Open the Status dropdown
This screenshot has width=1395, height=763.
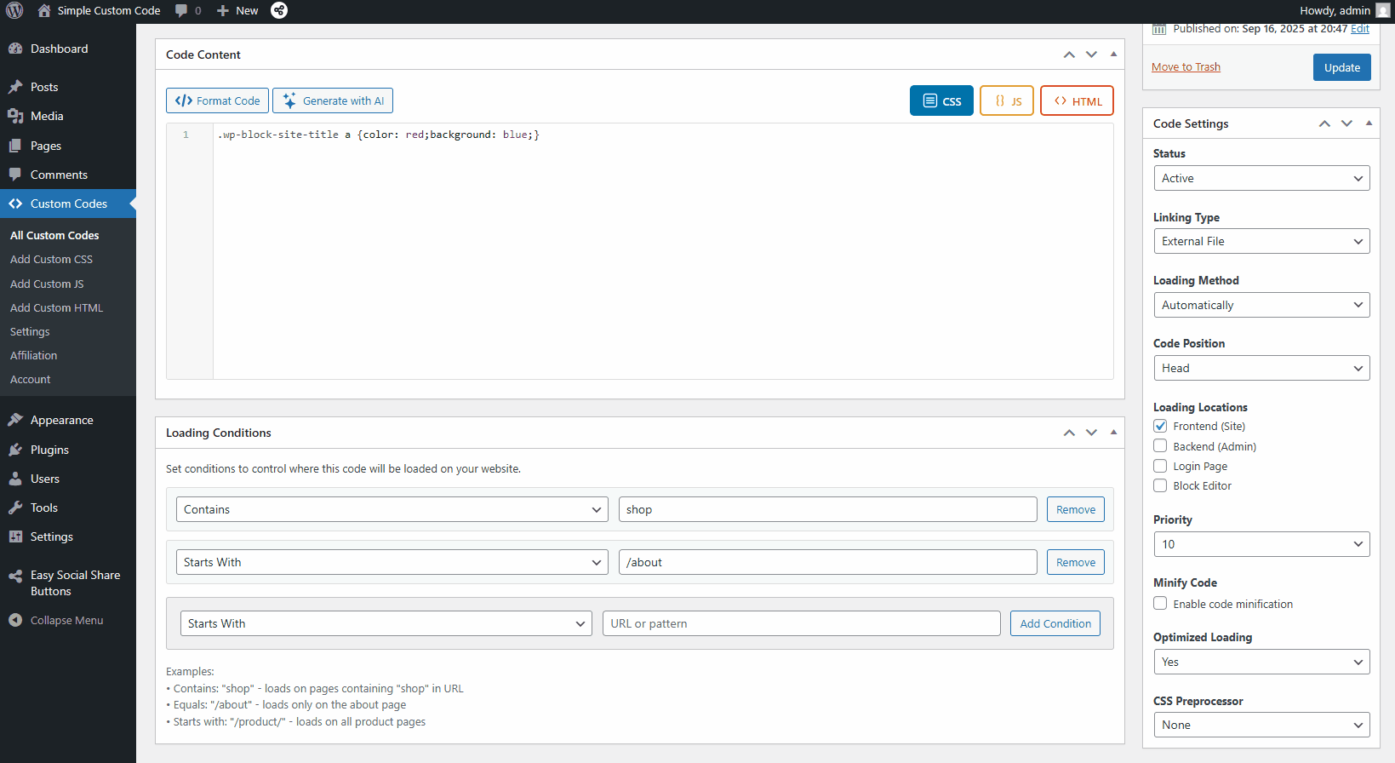click(1261, 178)
